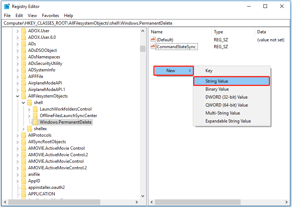Click the shellex folder icon
This screenshot has width=292, height=207.
coord(29,129)
